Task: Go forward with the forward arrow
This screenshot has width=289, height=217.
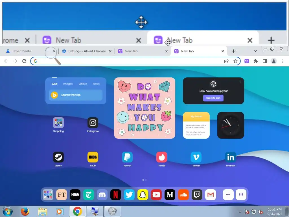Action: tap(15, 61)
